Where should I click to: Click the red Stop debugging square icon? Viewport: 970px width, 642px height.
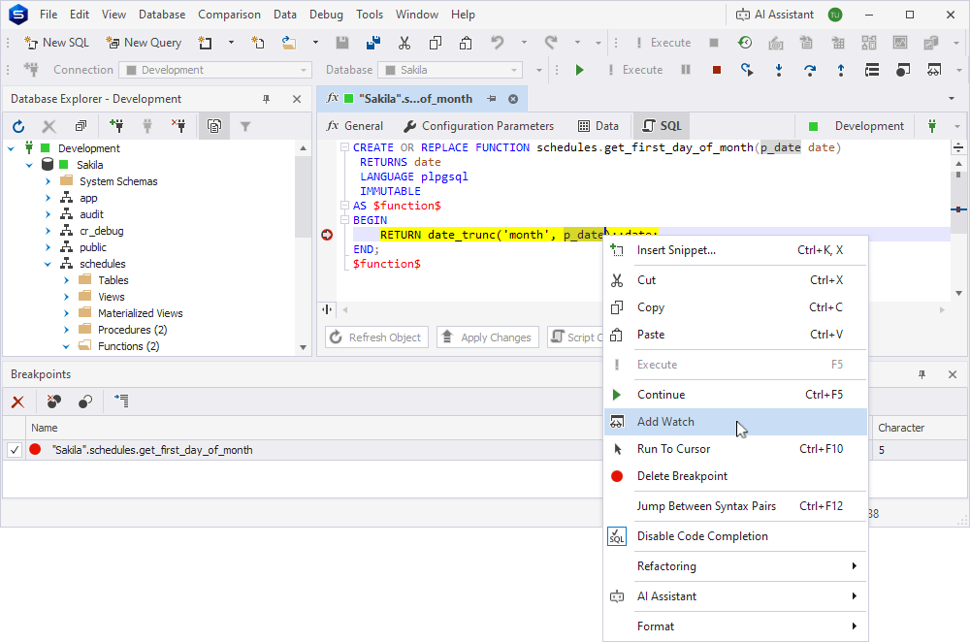(717, 70)
